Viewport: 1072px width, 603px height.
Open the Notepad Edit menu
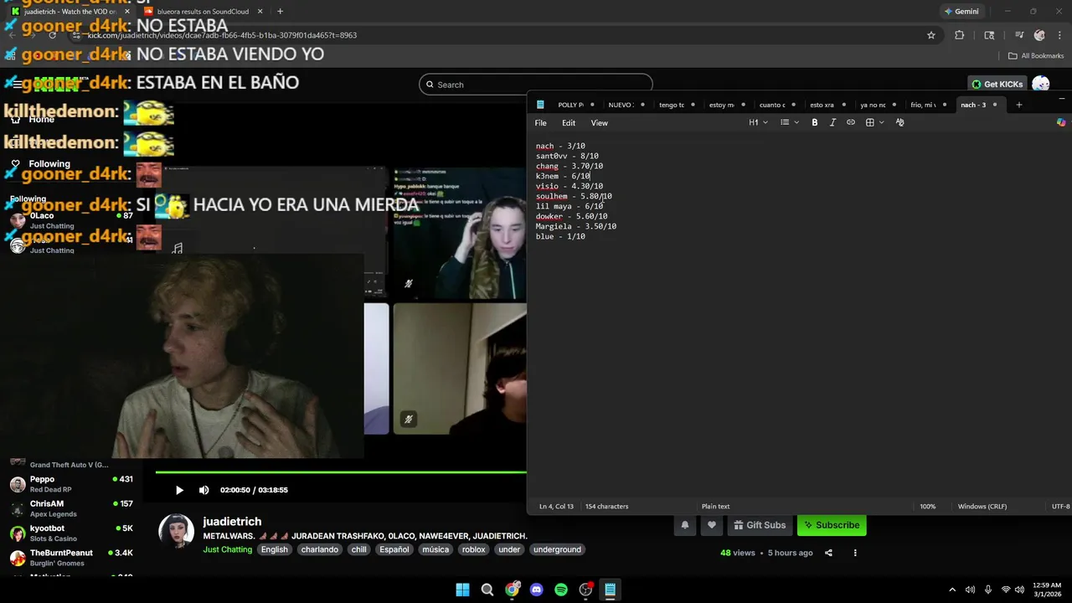[569, 123]
